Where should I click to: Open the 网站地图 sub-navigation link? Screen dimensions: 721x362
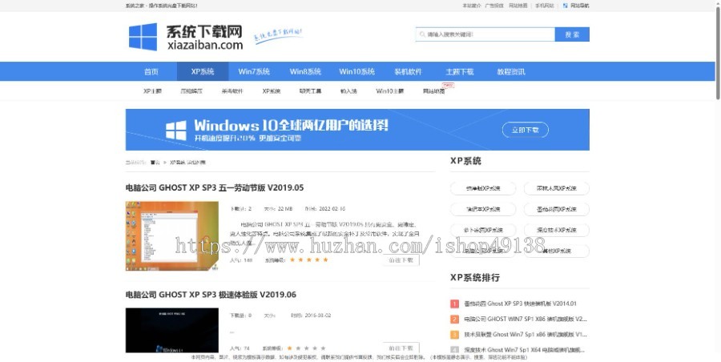(433, 91)
